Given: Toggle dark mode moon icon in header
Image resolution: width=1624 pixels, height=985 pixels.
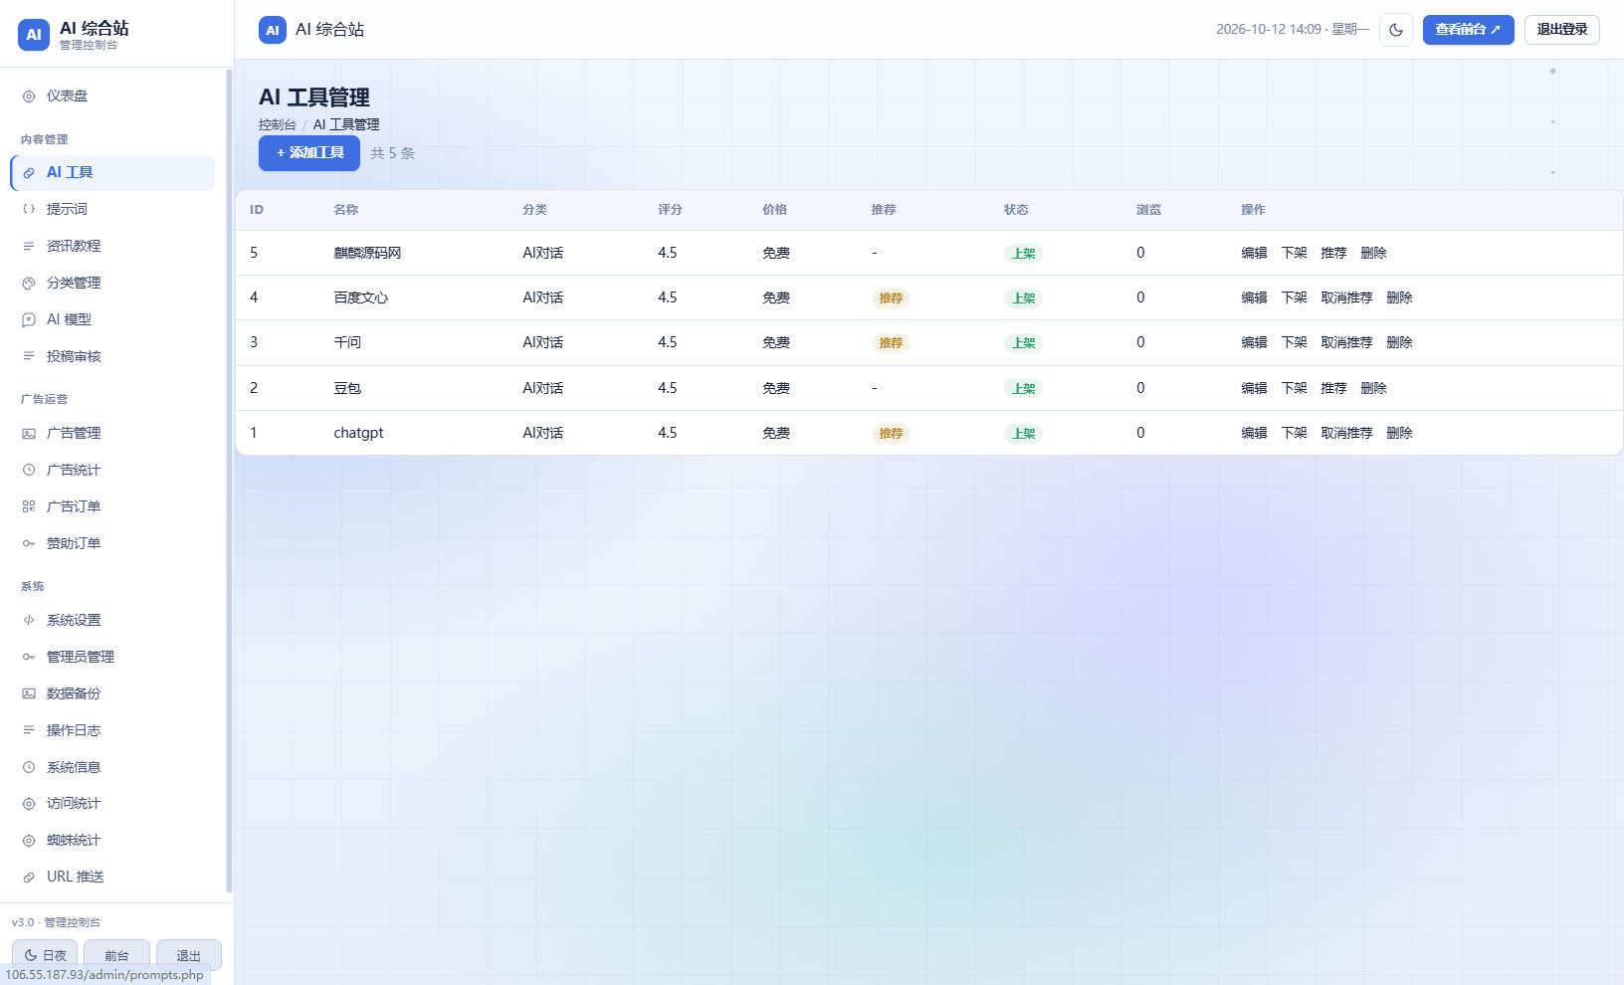Looking at the screenshot, I should click(1396, 30).
